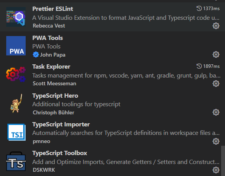Viewport: 225px width, 176px height.
Task: Click the TSI TypeScript Importer logo
Action: click(16, 132)
